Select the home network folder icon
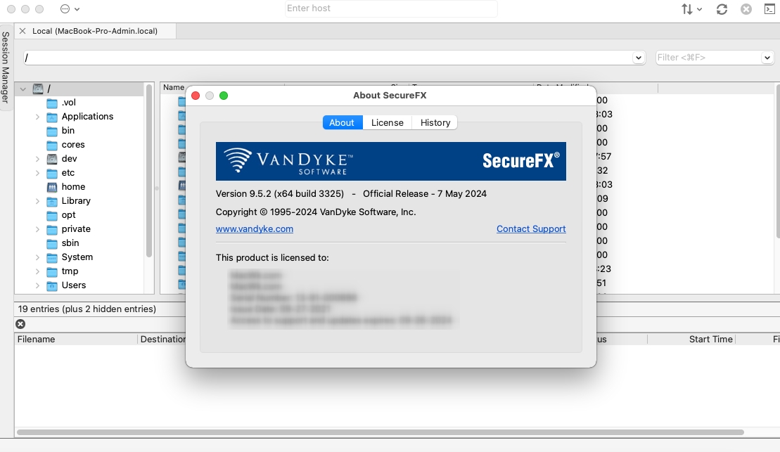 pyautogui.click(x=52, y=187)
